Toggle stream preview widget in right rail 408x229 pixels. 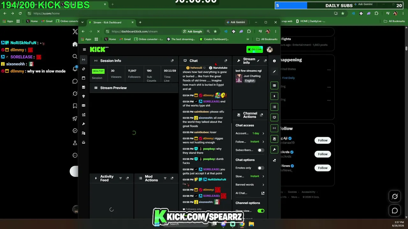(x=274, y=85)
